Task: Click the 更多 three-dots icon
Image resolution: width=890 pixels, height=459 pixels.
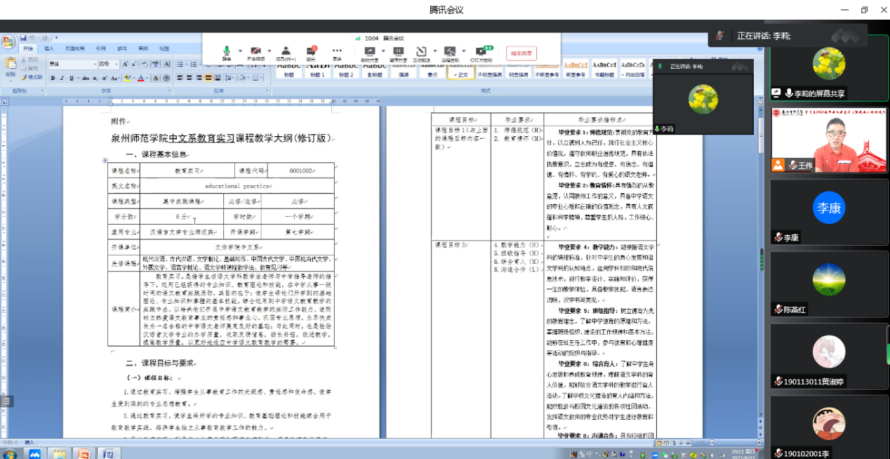Action: point(337,52)
